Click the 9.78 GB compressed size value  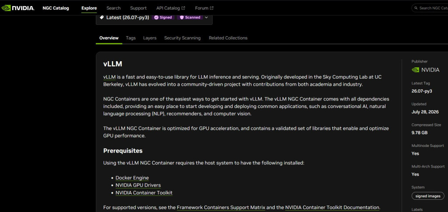[420, 133]
